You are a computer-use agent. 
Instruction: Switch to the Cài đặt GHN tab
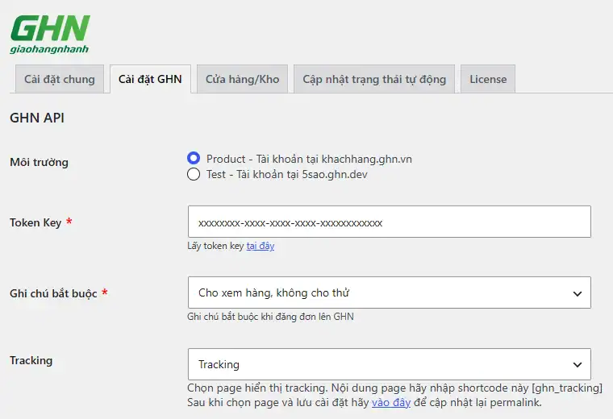[x=150, y=79]
